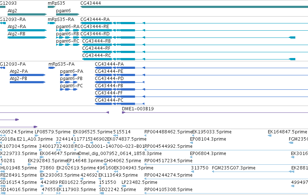308x195 pixels.
Task: Click the RE01622.5prime label
Action: 77,182
